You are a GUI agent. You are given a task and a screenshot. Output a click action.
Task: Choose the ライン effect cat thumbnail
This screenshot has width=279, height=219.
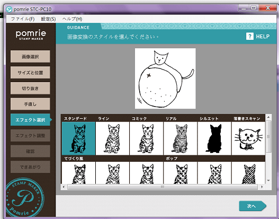112,138
